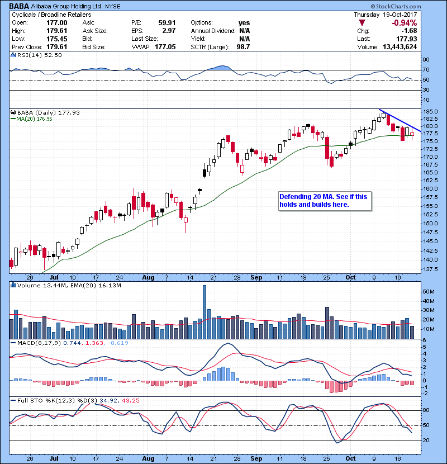Click the Last value 177.93

tap(407, 39)
